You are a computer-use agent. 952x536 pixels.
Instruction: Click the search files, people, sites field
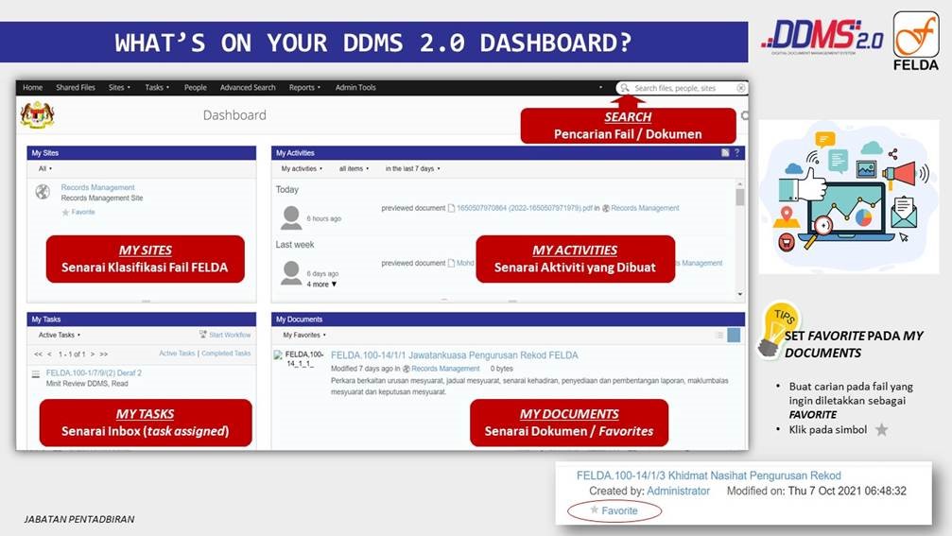[x=682, y=88]
